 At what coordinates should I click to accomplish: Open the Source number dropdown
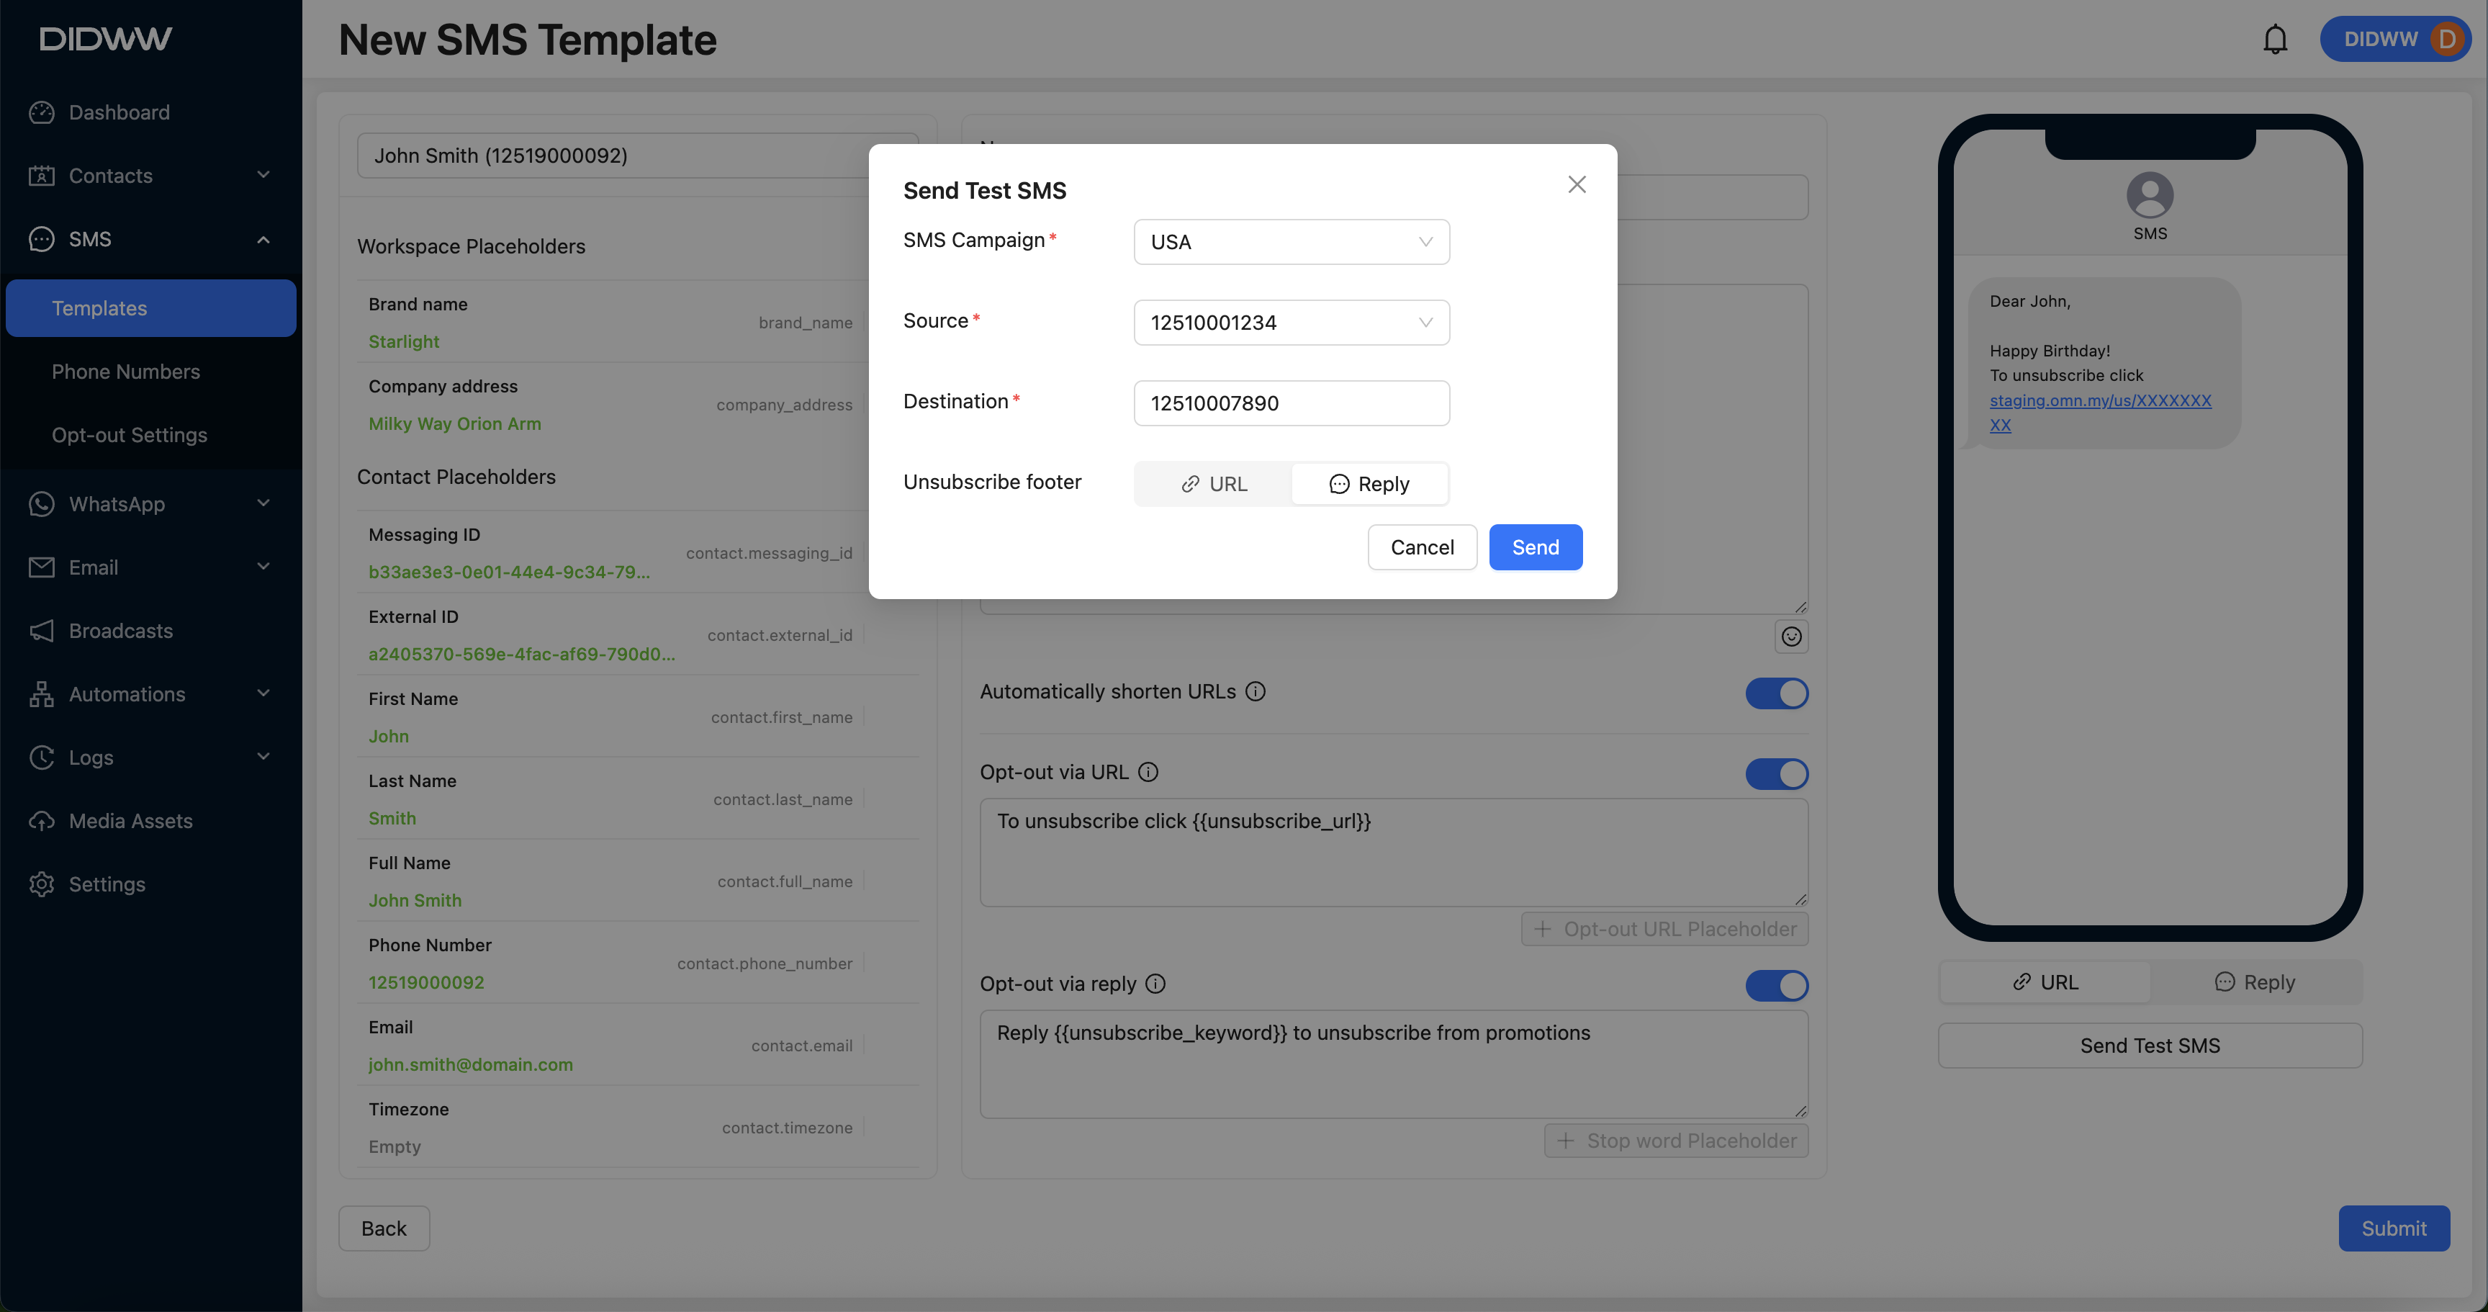click(x=1290, y=323)
